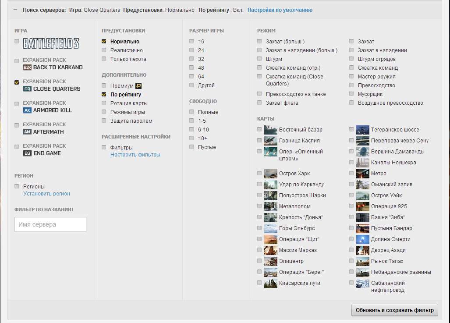Click Обновить и сохранить фильтр button
This screenshot has height=323, width=450.
(395, 310)
